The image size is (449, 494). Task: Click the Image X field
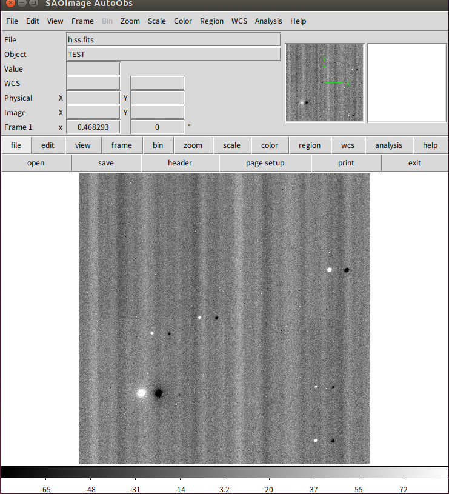click(x=93, y=112)
